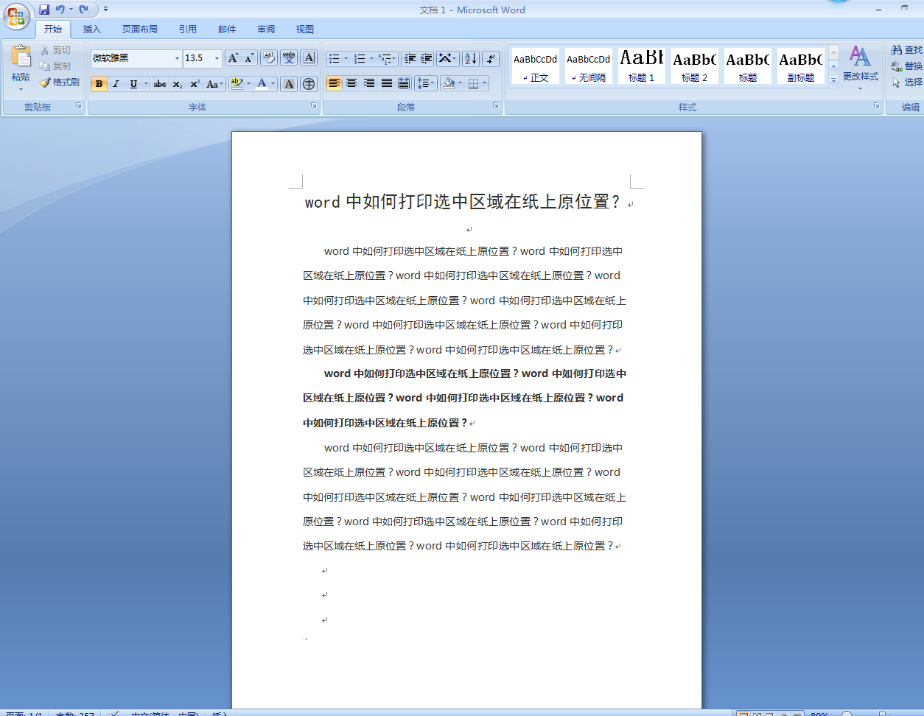This screenshot has height=716, width=924.
Task: Grow the font size
Action: click(x=233, y=58)
